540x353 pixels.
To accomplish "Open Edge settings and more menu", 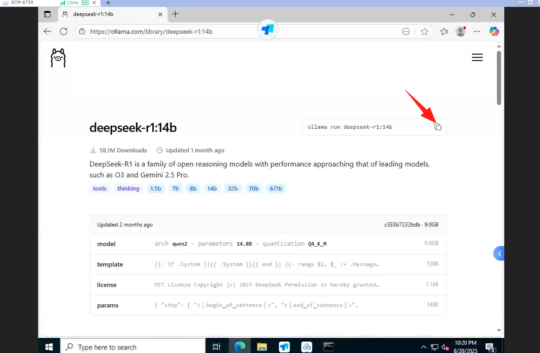I will pos(477,32).
